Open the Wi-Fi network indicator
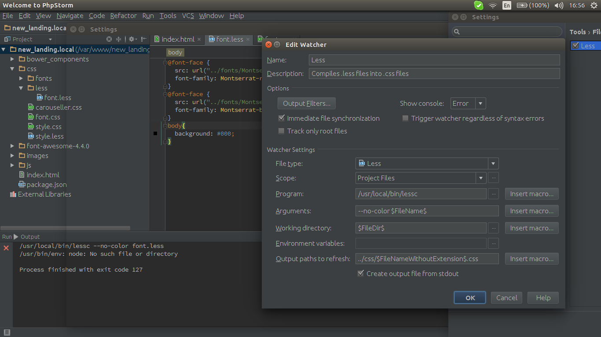Image resolution: width=601 pixels, height=337 pixels. tap(493, 5)
